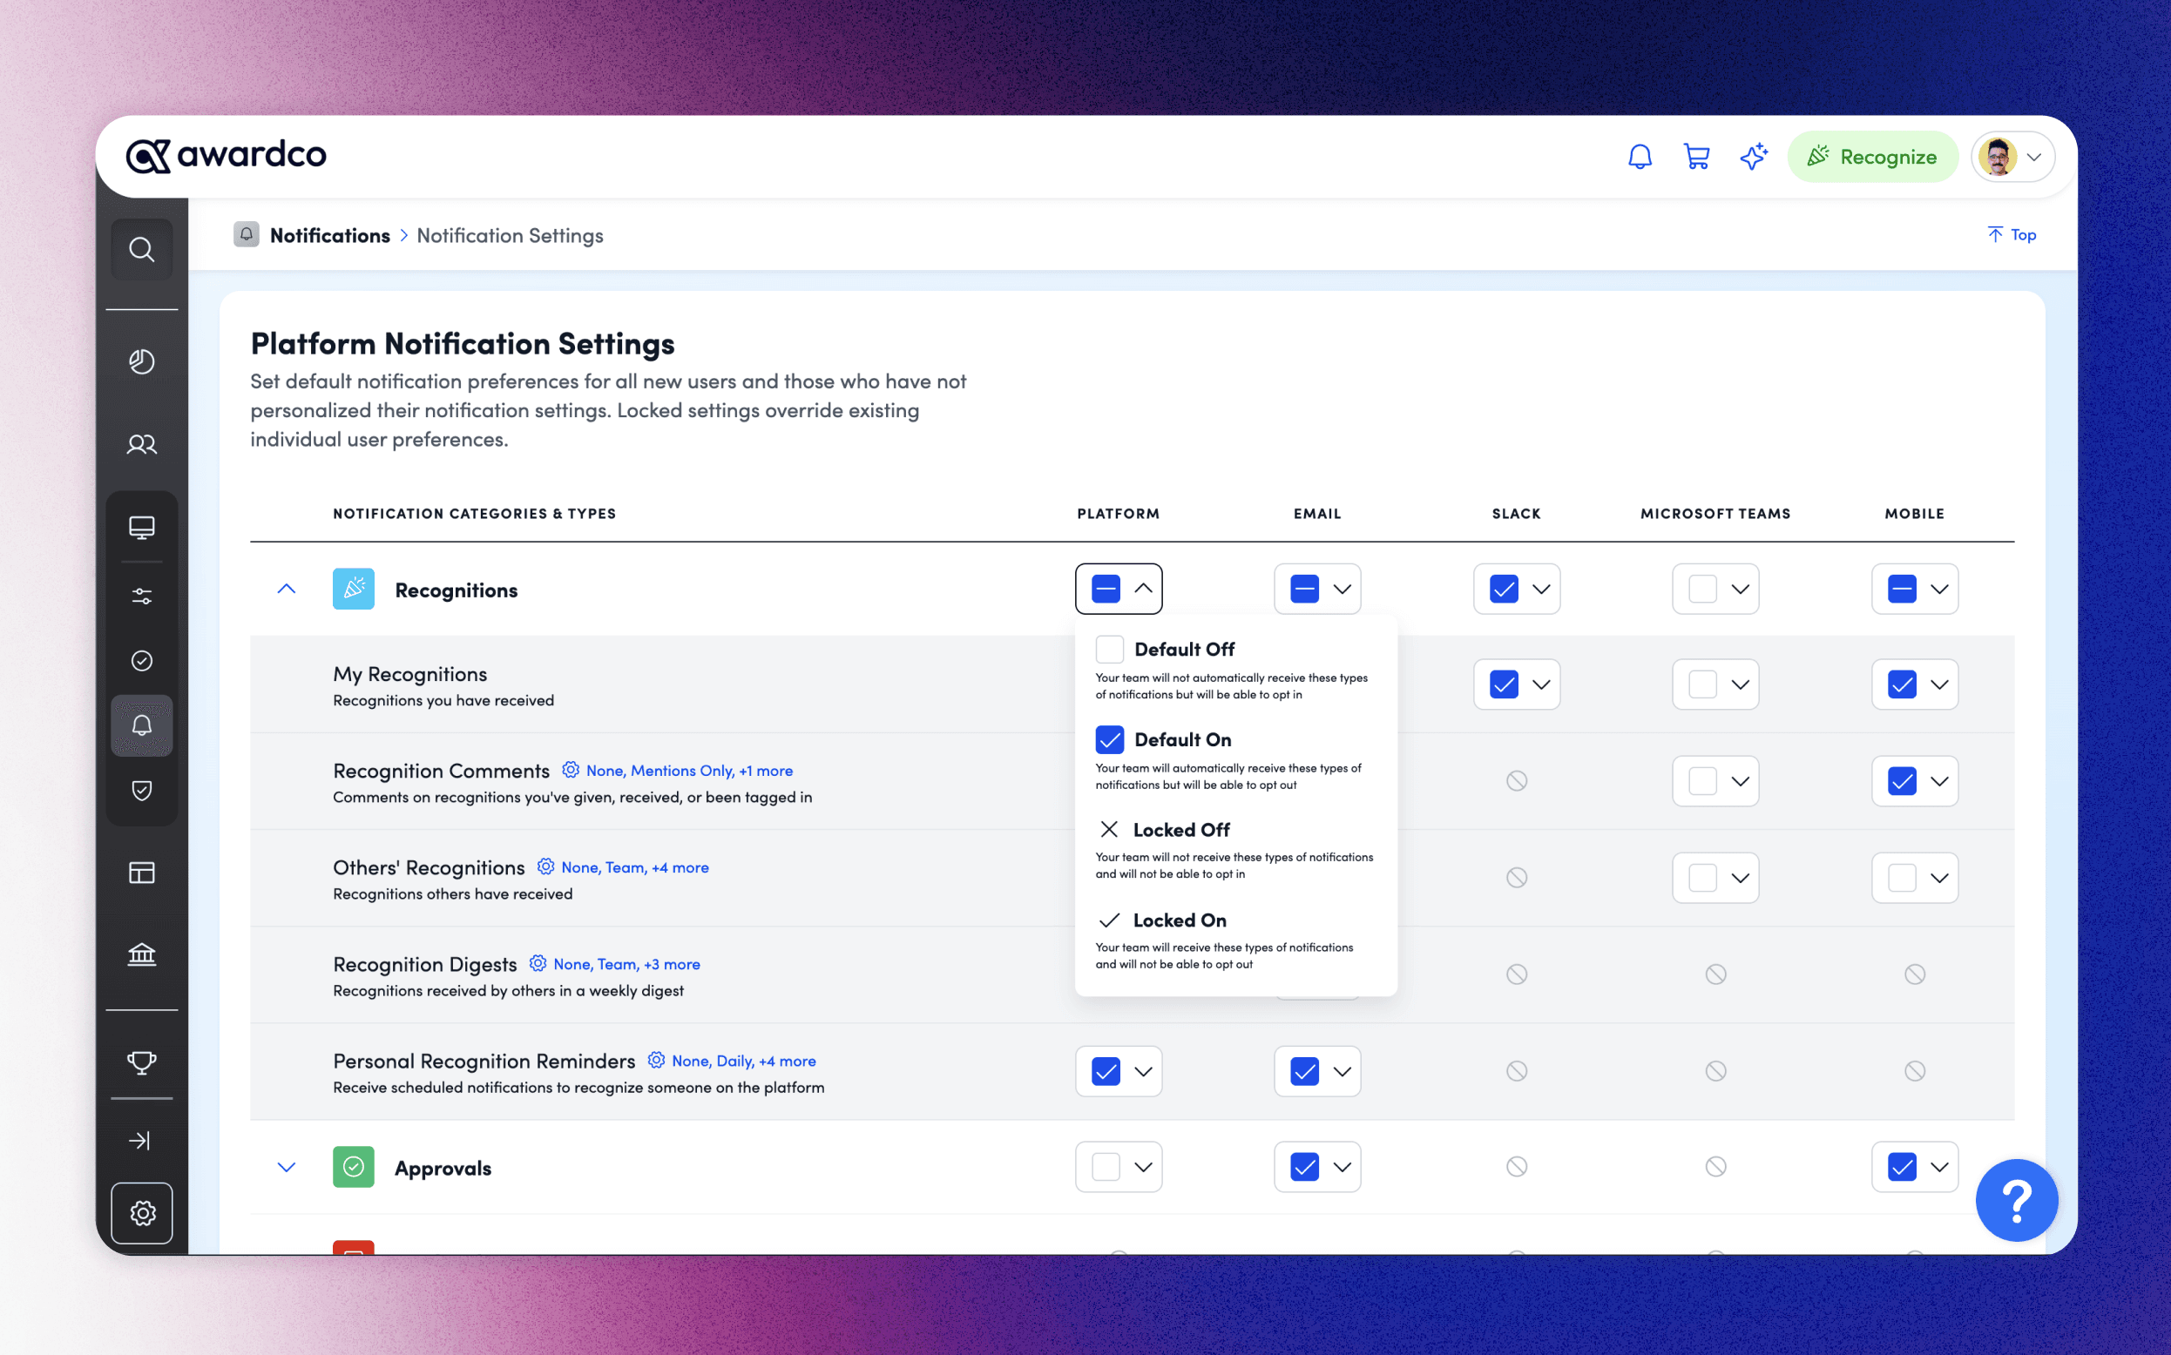
Task: Open 'None, Team, +3 more' link
Action: pos(626,964)
